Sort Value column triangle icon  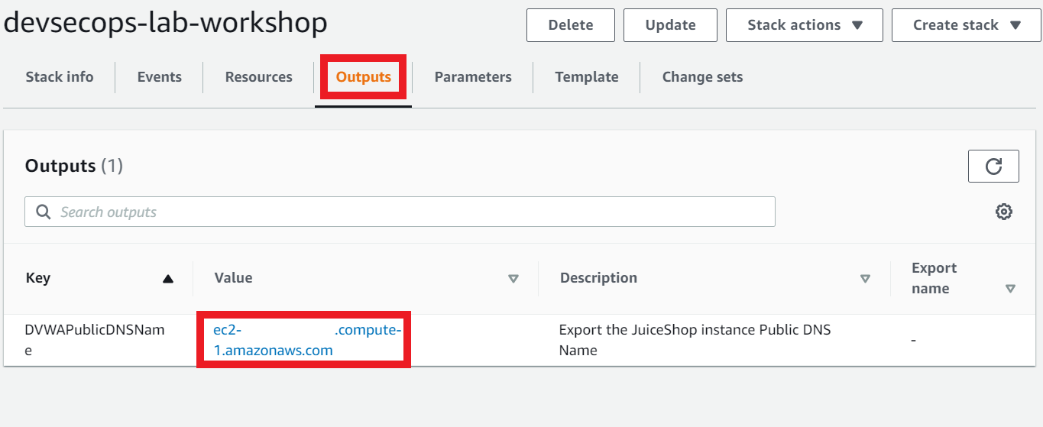(513, 279)
